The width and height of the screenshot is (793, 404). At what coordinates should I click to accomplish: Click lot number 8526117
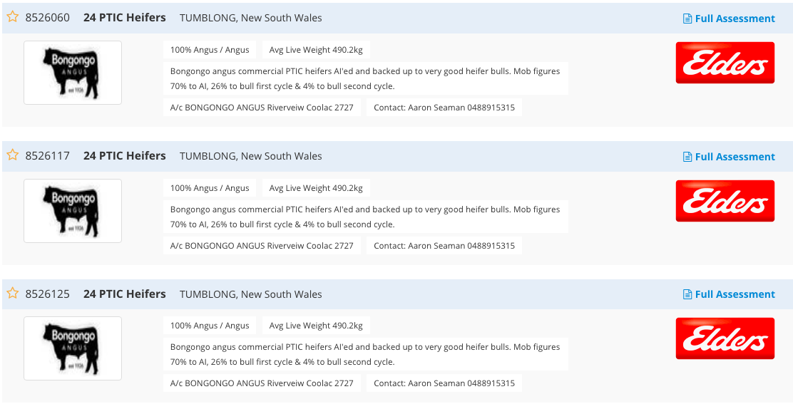click(x=48, y=156)
